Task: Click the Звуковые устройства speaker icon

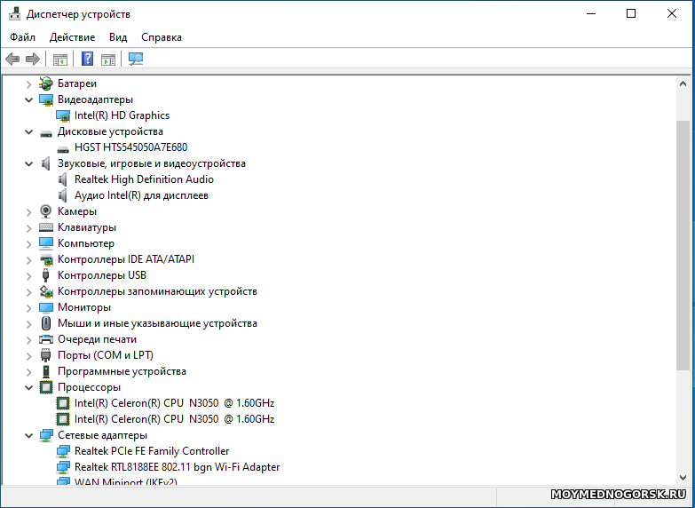Action: (x=45, y=163)
